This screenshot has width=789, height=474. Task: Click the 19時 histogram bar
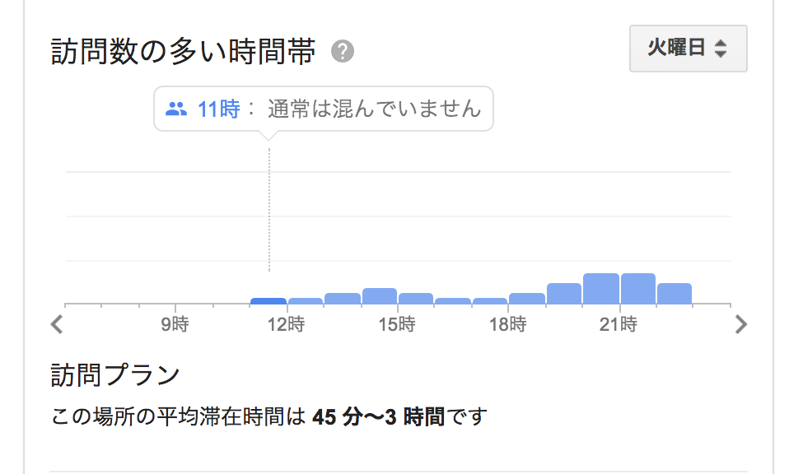tap(564, 294)
